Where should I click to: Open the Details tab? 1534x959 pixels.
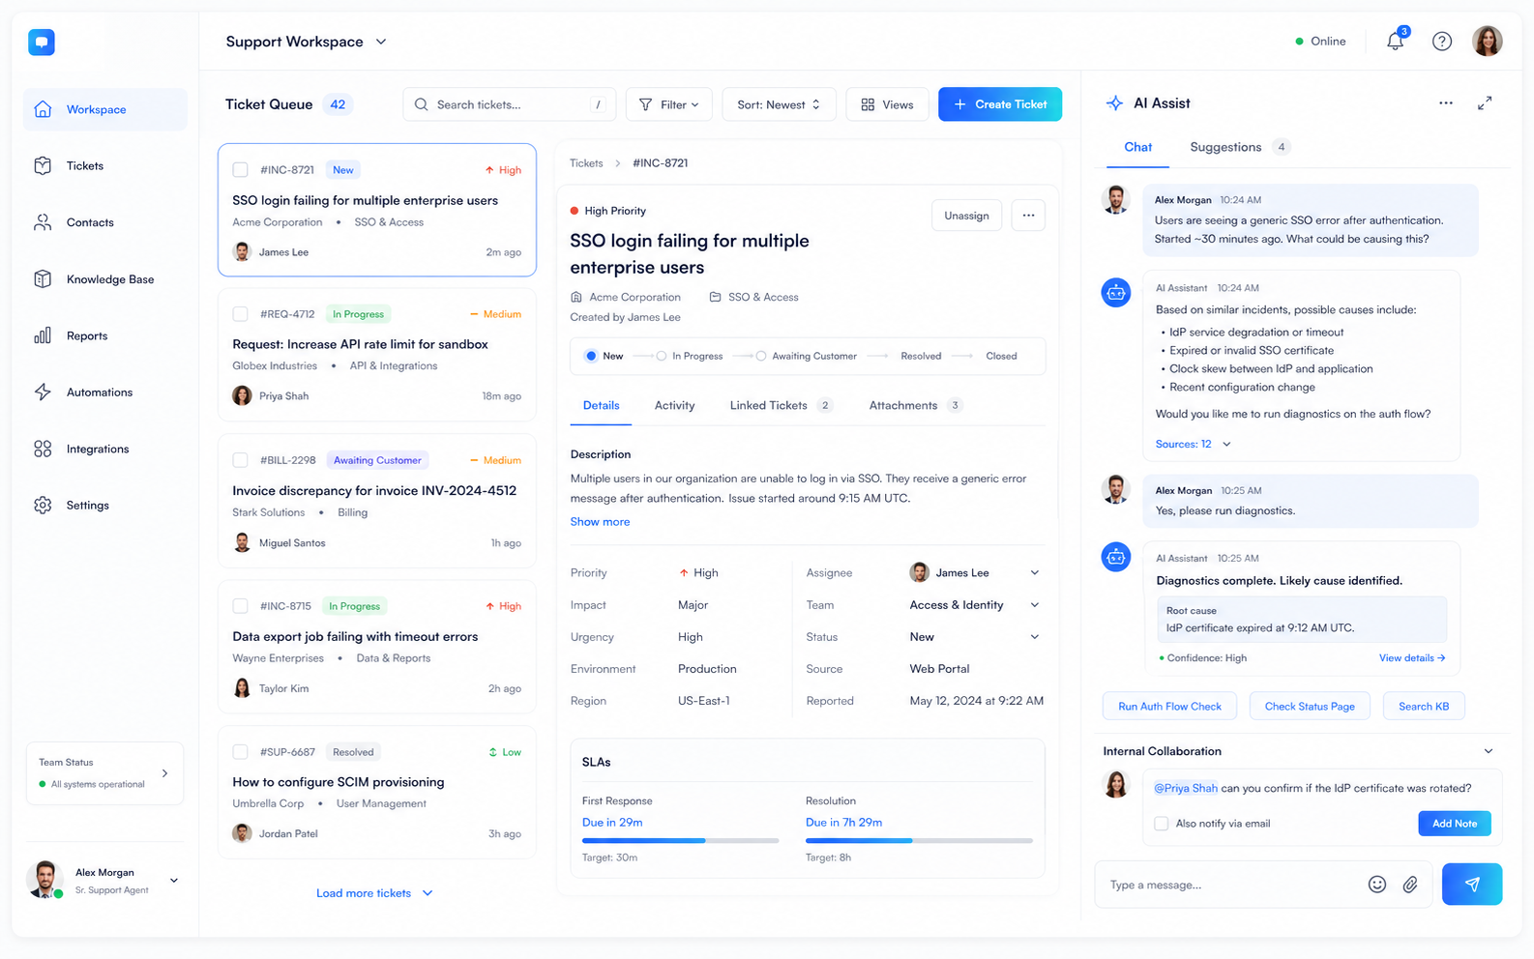click(x=601, y=406)
